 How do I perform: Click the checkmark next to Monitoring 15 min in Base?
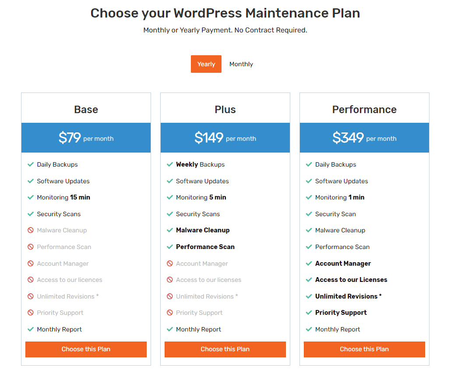point(31,197)
